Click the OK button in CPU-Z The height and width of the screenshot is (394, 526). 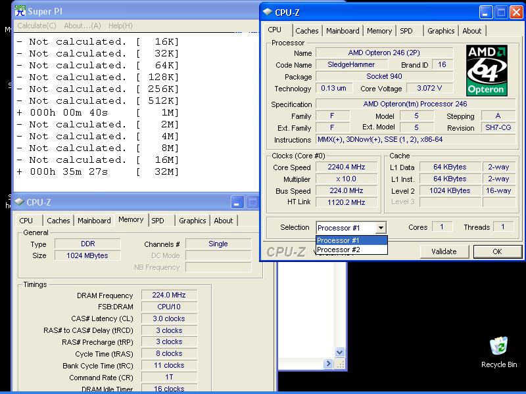click(497, 252)
